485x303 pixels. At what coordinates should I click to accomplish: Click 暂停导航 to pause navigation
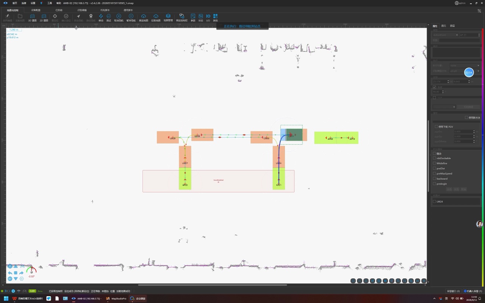131,18
